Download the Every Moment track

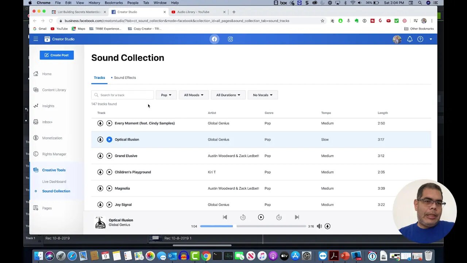(100, 123)
